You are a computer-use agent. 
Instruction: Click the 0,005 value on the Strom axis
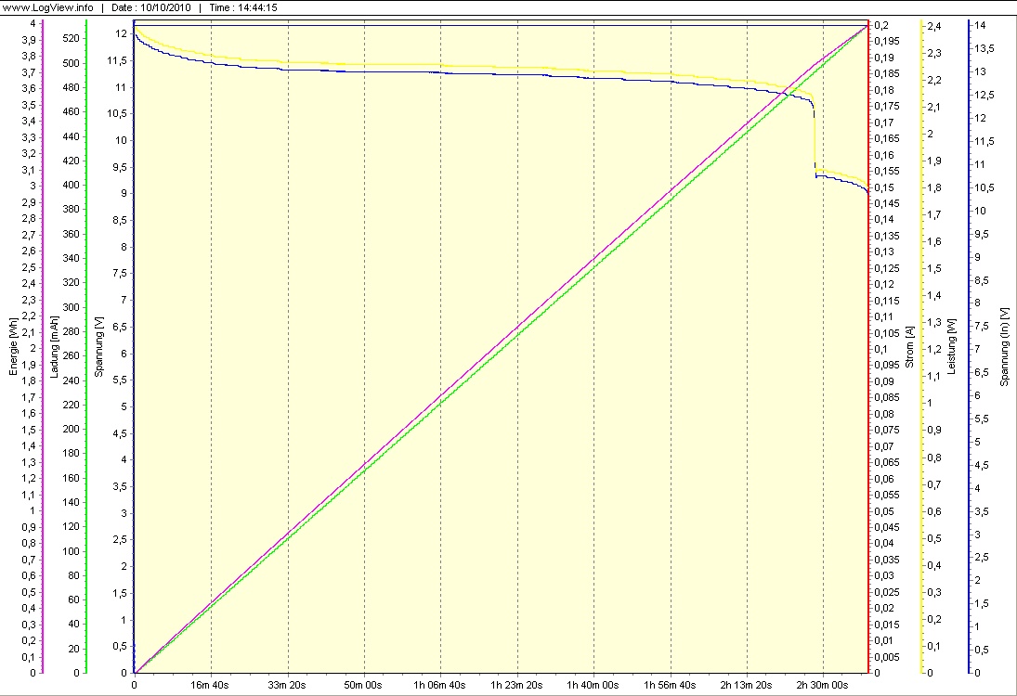[887, 657]
